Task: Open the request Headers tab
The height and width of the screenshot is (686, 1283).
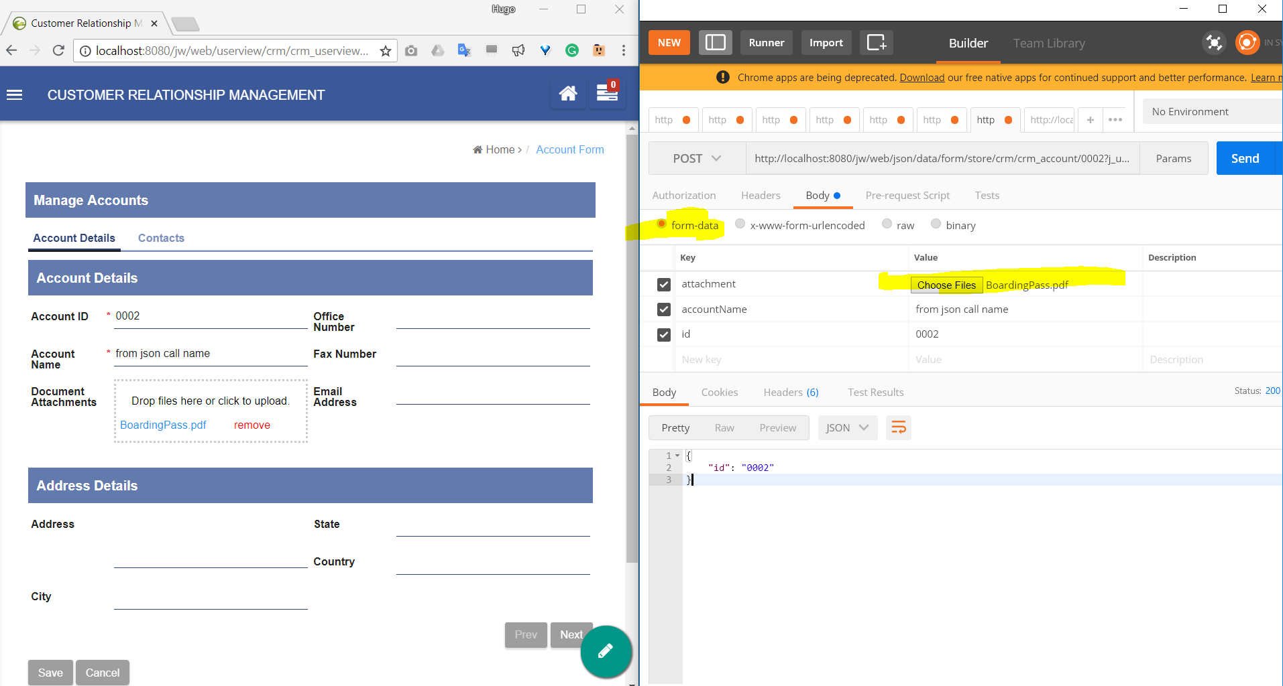Action: (761, 196)
